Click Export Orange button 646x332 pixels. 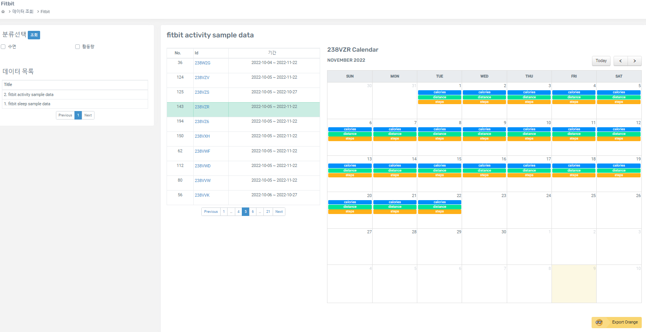[616, 322]
